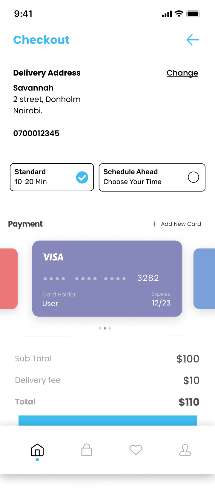Tap the Wi-Fi status icon
Screen dimensions: 215x503
pos(179,14)
